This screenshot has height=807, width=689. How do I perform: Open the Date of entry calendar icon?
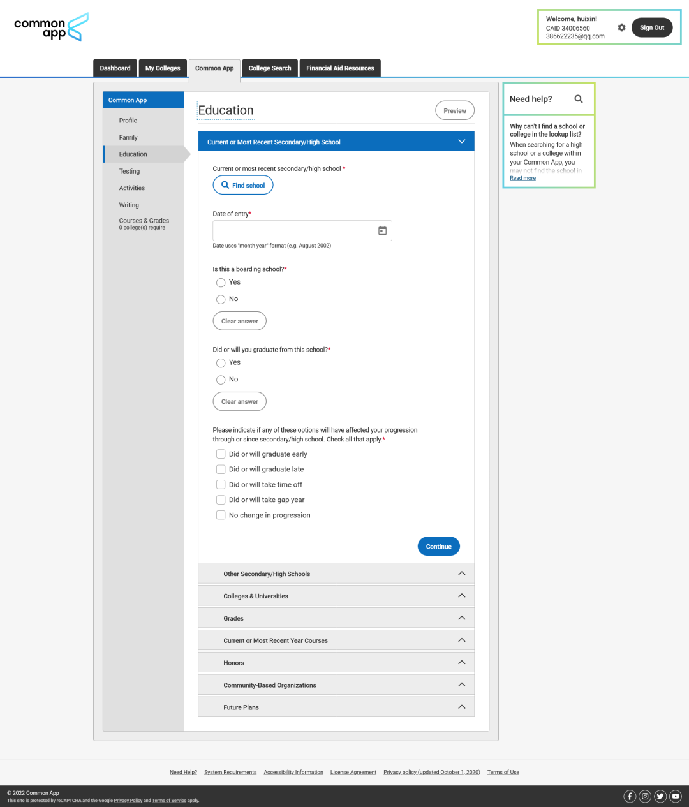[382, 230]
